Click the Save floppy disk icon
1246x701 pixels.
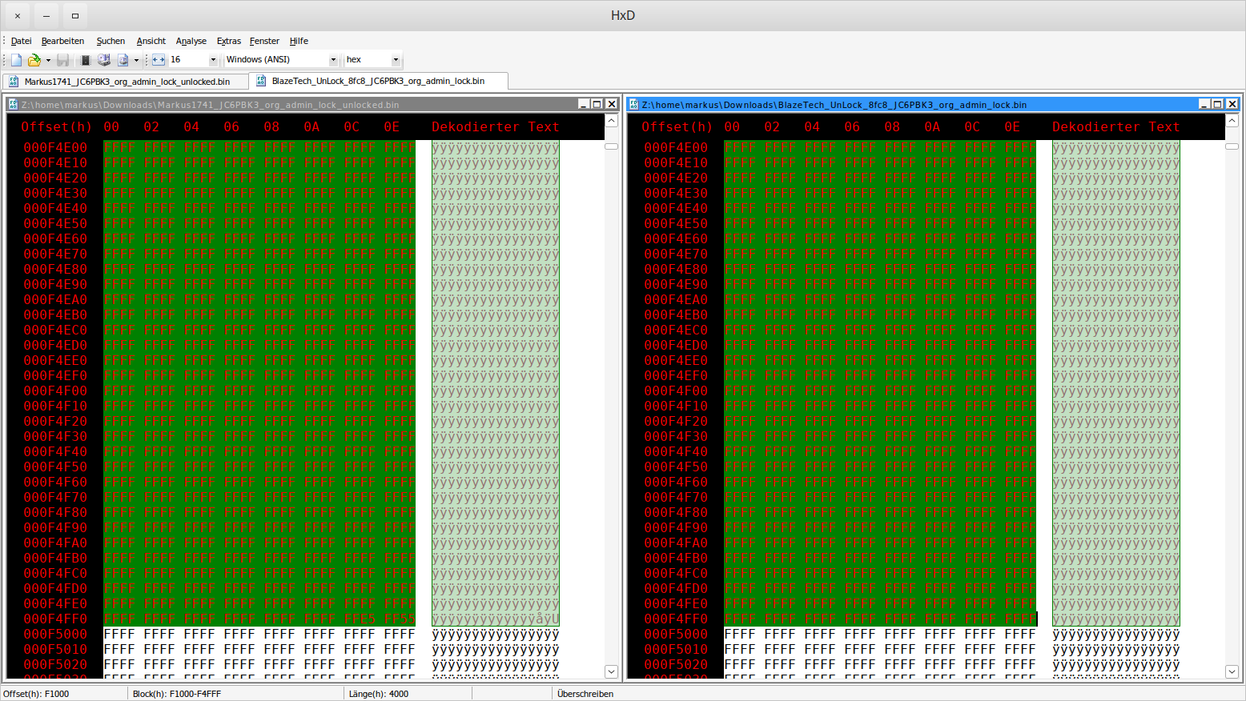[62, 60]
